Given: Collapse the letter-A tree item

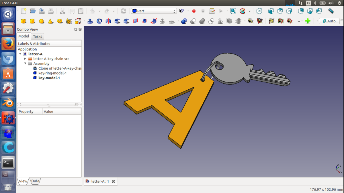Looking at the screenshot, I should (x=20, y=54).
